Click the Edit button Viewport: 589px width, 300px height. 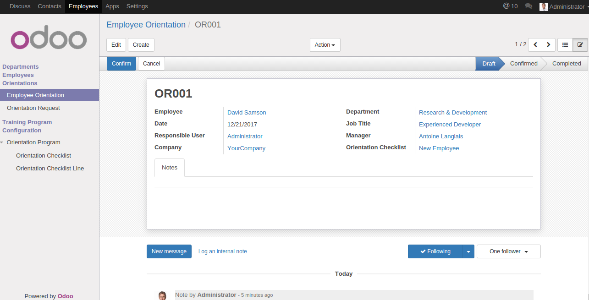coord(116,45)
